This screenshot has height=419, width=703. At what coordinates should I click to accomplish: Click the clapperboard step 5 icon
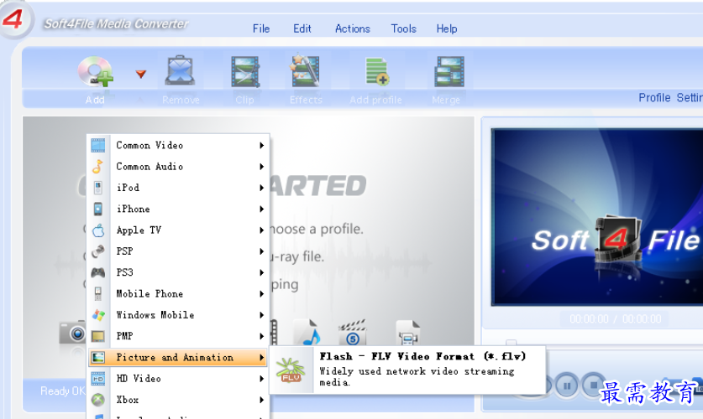point(353,332)
